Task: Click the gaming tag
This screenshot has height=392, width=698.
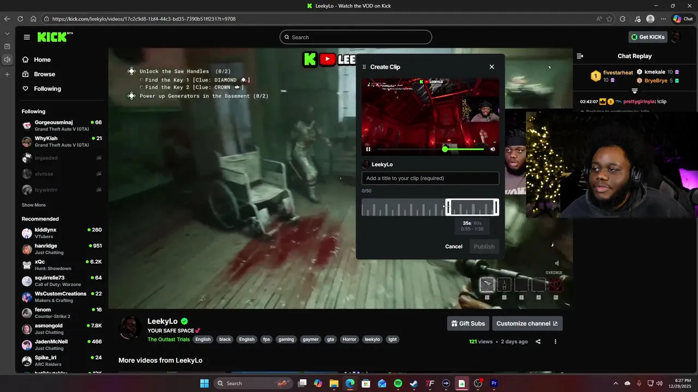Action: click(x=286, y=339)
